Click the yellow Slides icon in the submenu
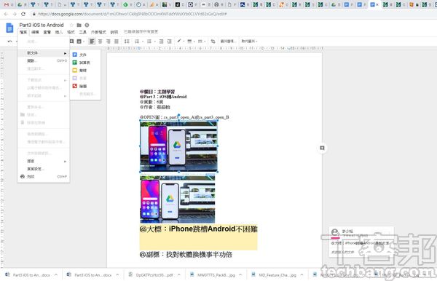 click(75, 71)
